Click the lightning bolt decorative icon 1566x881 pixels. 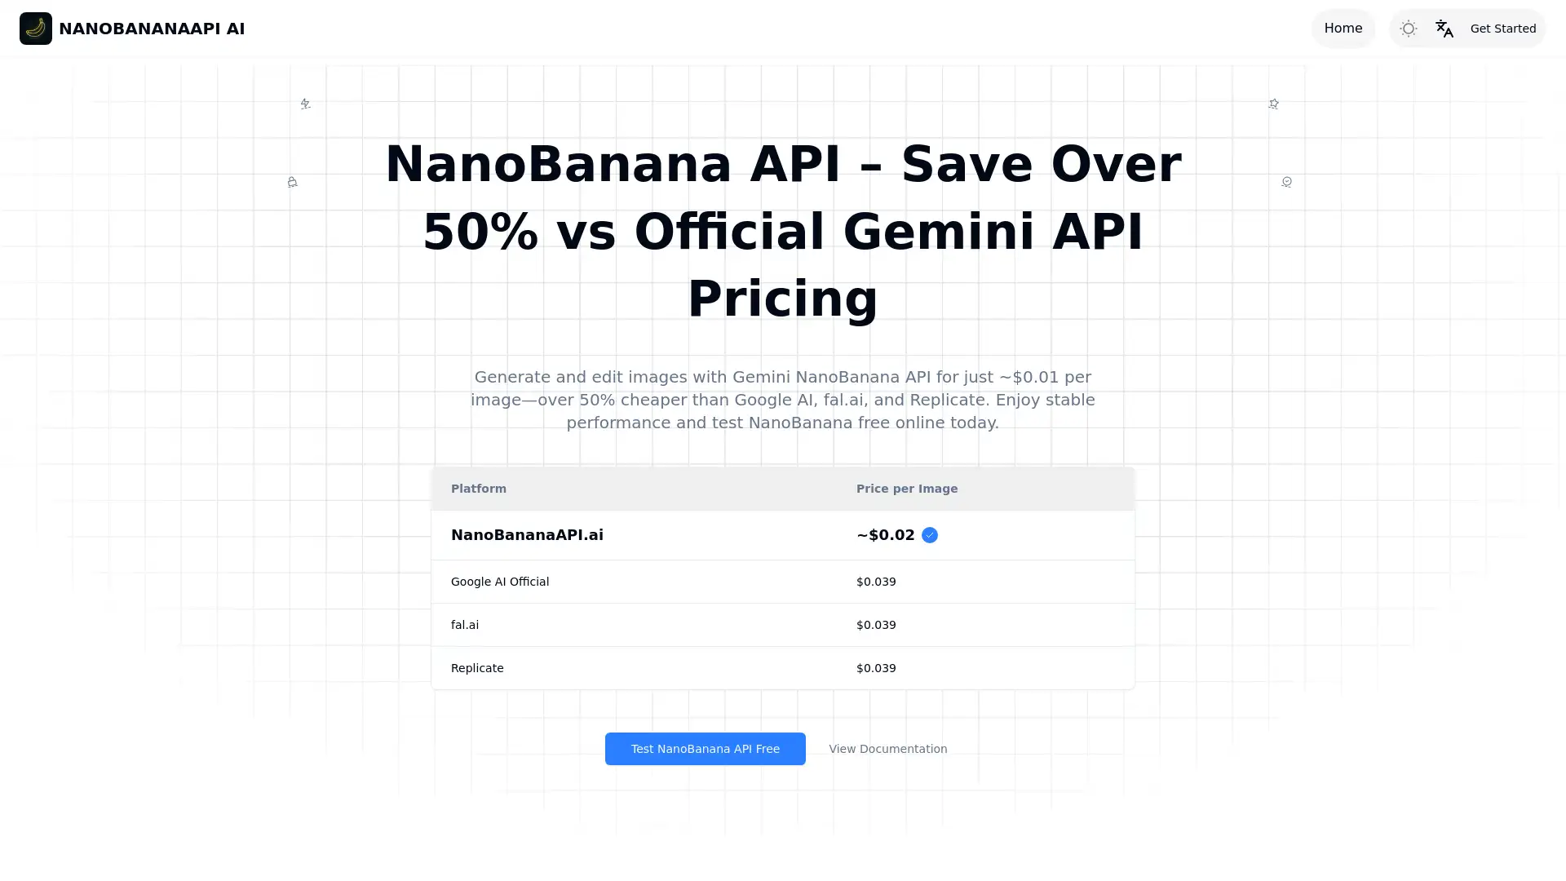coord(305,104)
